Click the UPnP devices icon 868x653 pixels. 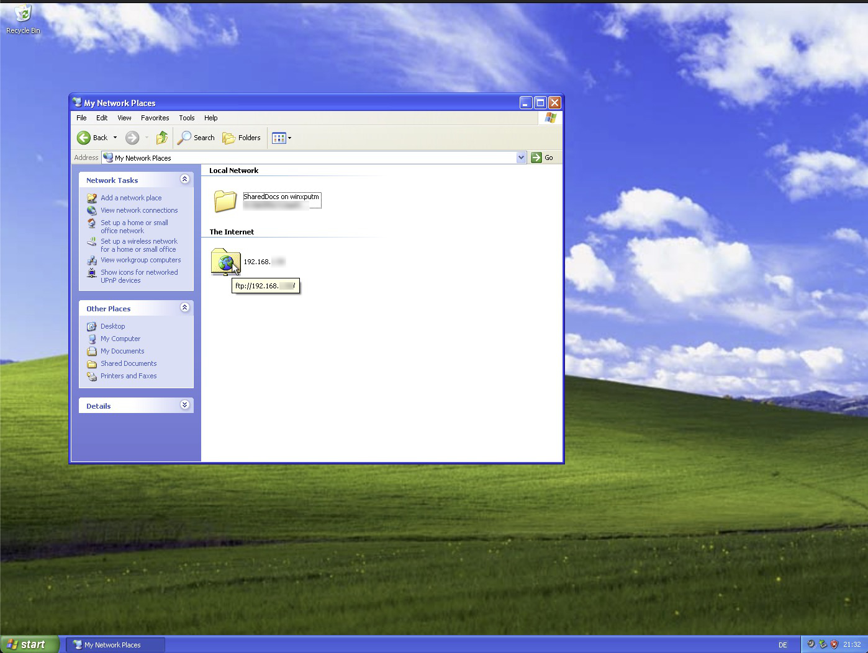point(92,272)
